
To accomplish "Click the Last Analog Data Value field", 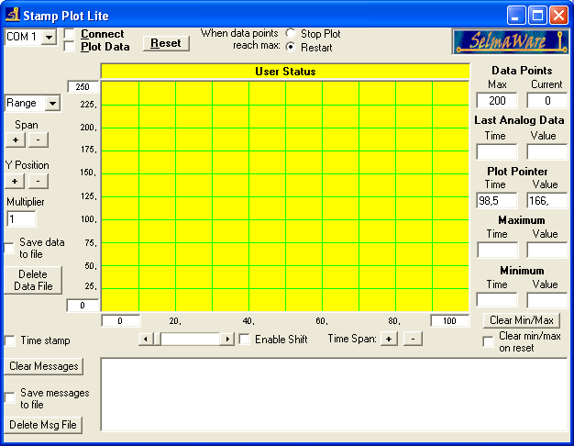I will coord(547,151).
